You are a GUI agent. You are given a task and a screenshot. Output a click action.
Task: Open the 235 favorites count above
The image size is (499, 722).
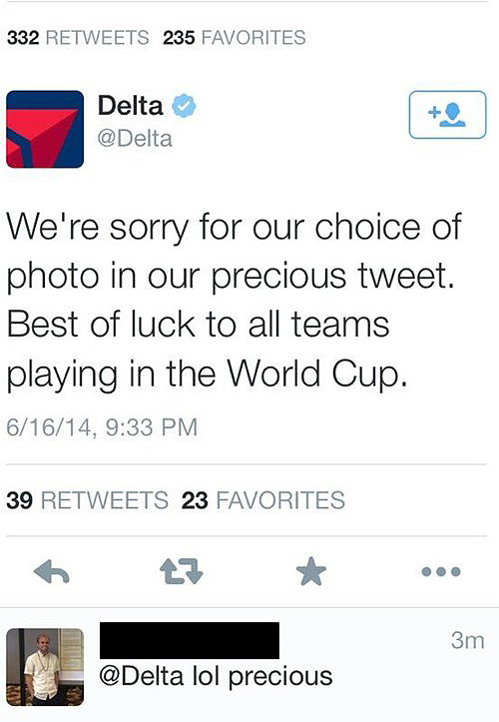pyautogui.click(x=235, y=38)
